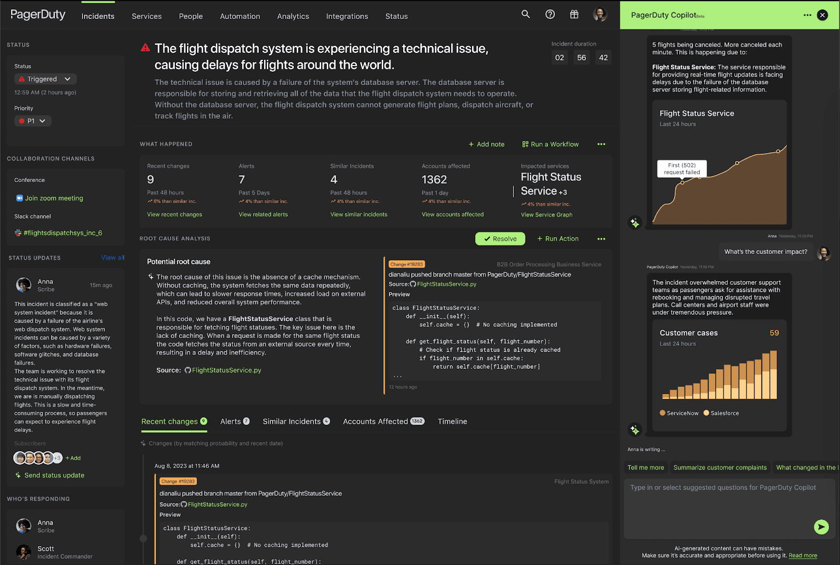
Task: Click +Add subscribers
Action: point(73,458)
